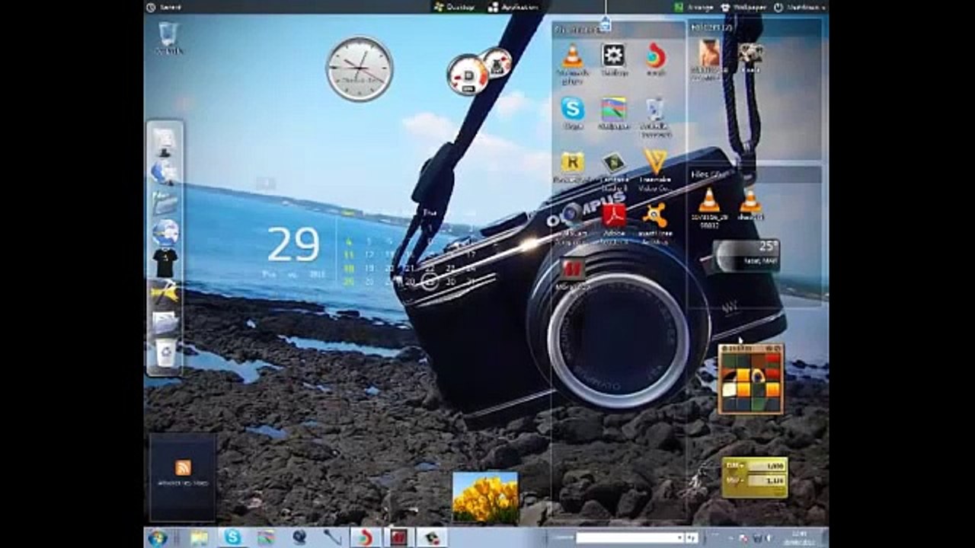The height and width of the screenshot is (548, 975).
Task: Open the Wallpaper option in top bar
Action: (x=745, y=7)
